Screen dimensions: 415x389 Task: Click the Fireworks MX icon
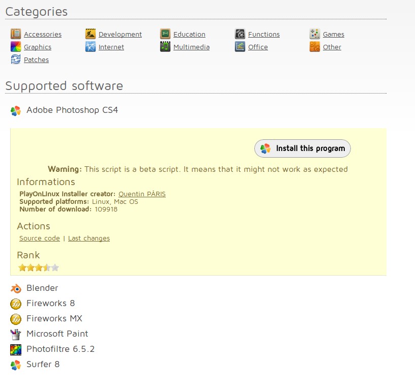(16, 319)
